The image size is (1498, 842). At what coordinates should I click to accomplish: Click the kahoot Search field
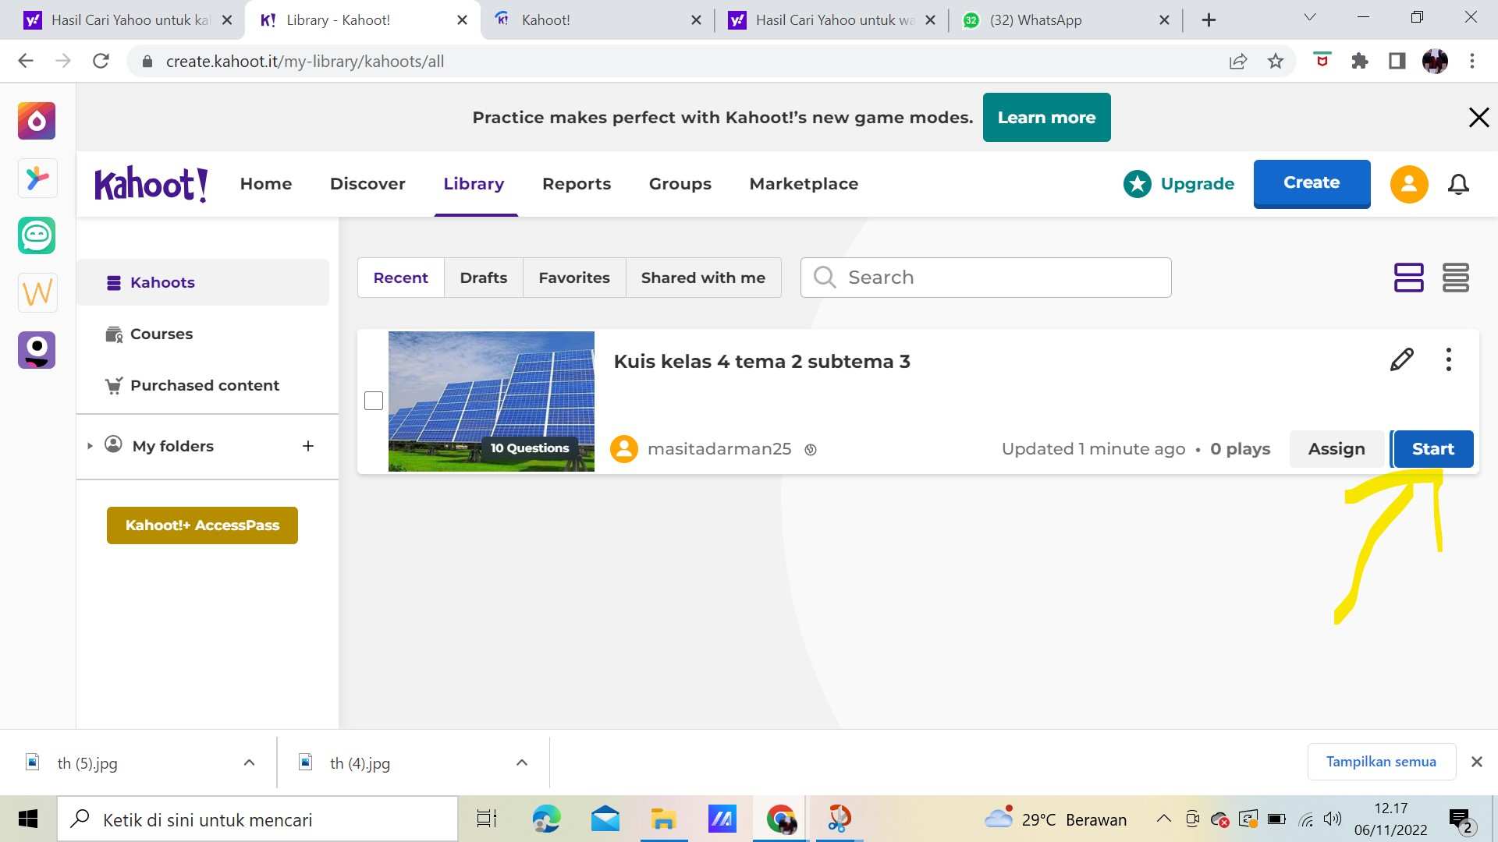985,278
